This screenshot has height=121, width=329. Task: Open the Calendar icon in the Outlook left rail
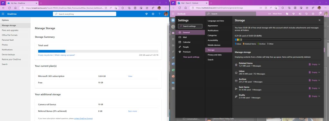pos(173,39)
